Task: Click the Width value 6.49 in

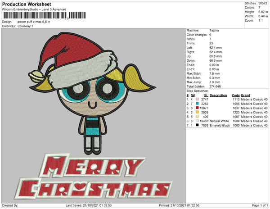Action: [x=263, y=16]
